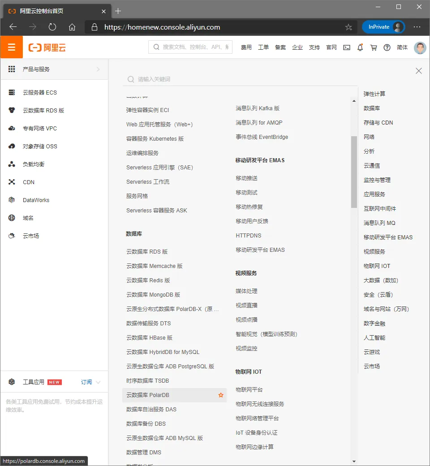
Task: Open the help question mark icon
Action: pyautogui.click(x=387, y=47)
